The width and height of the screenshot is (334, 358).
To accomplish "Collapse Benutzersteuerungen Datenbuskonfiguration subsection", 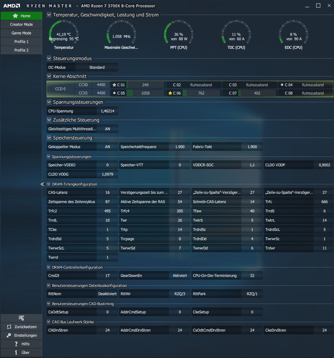I will pyautogui.click(x=49, y=286).
